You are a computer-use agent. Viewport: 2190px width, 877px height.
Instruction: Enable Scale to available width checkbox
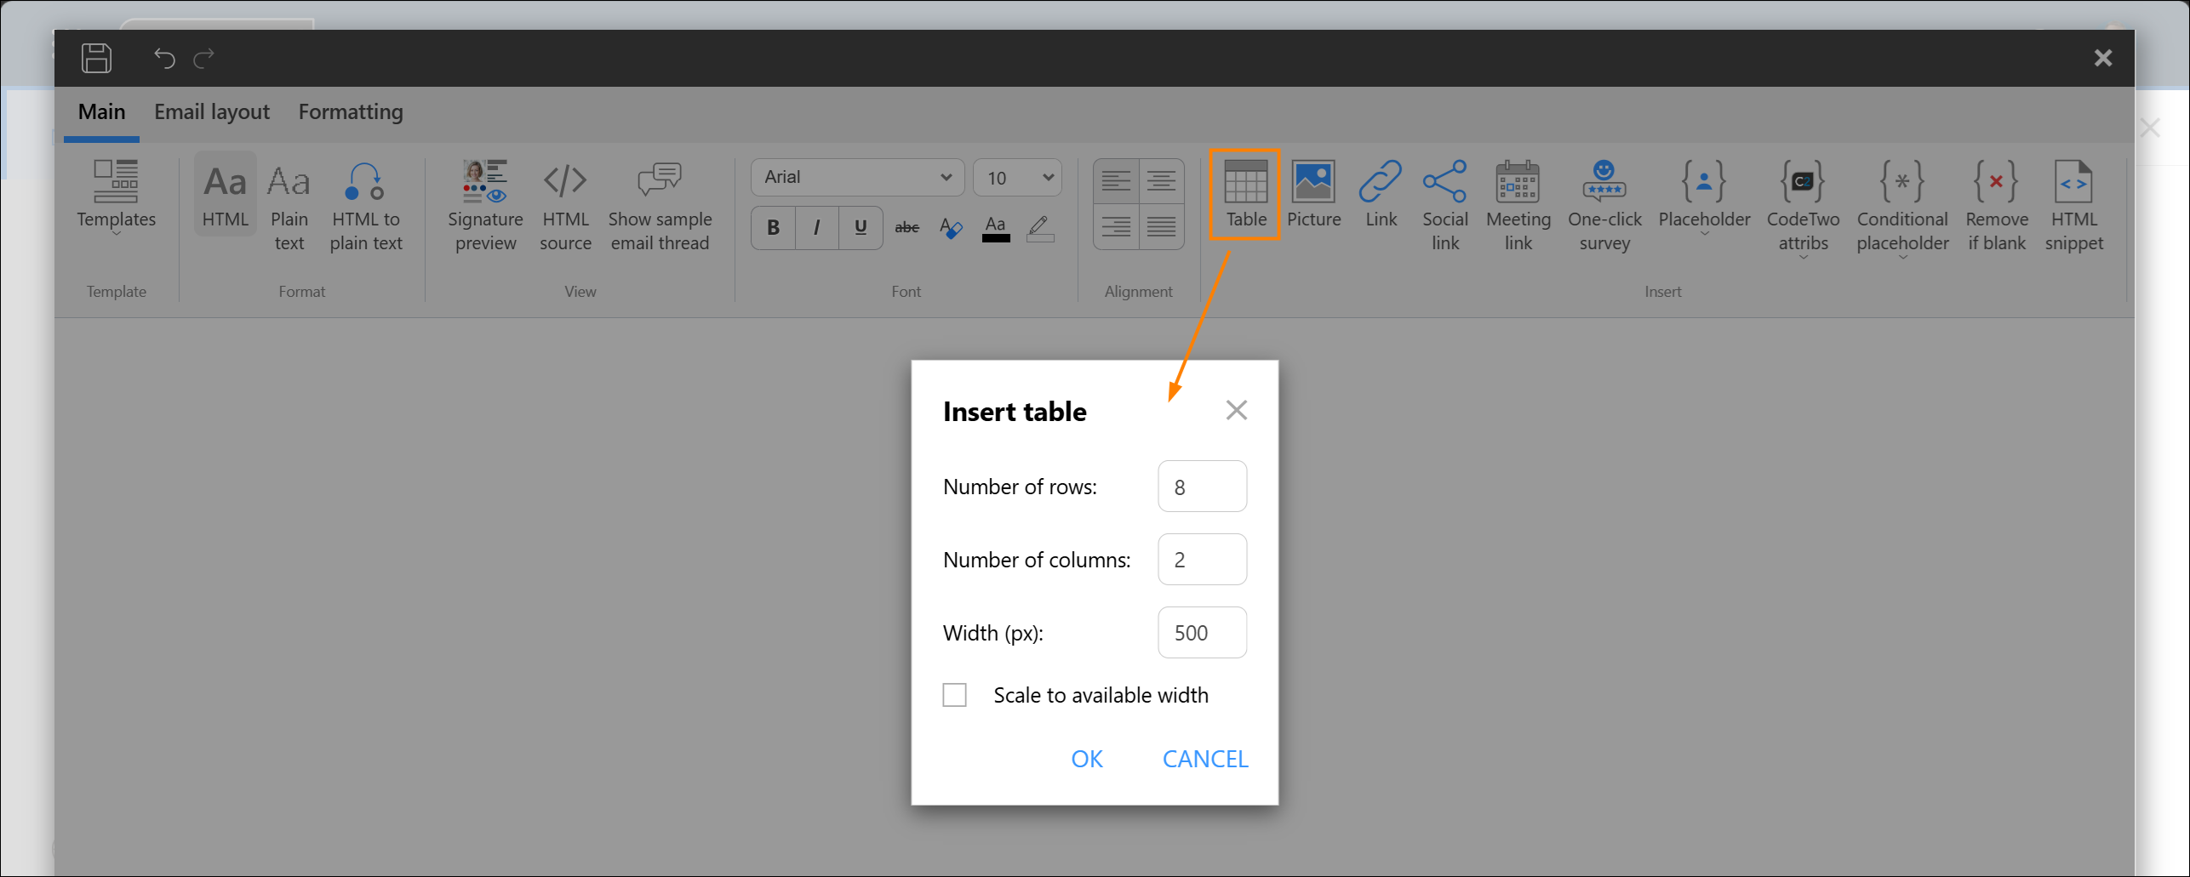click(955, 695)
